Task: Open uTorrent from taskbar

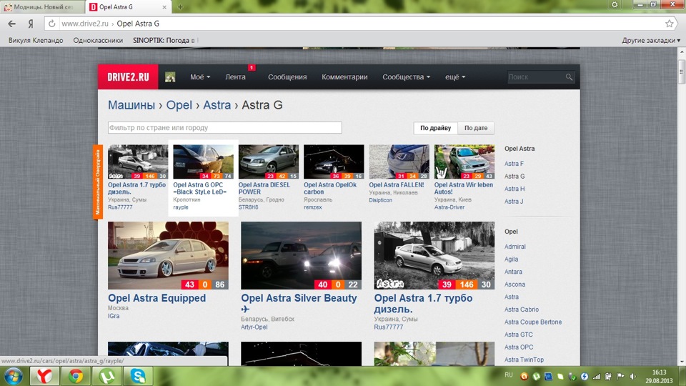Action: 107,377
